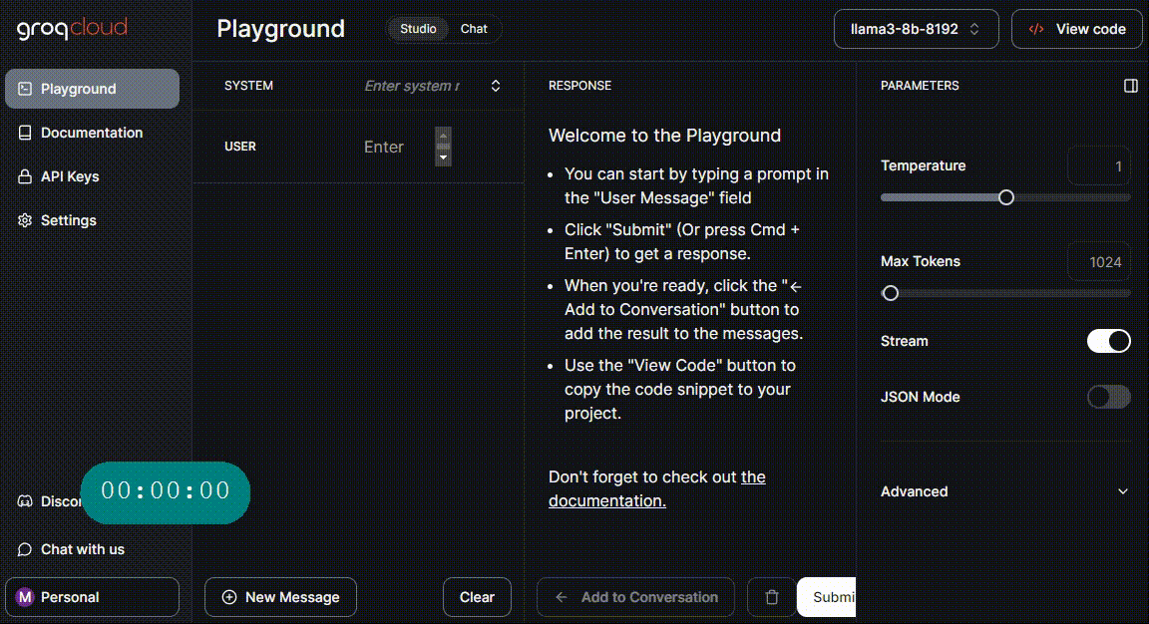Expand the Advanced parameters section

pos(1004,491)
